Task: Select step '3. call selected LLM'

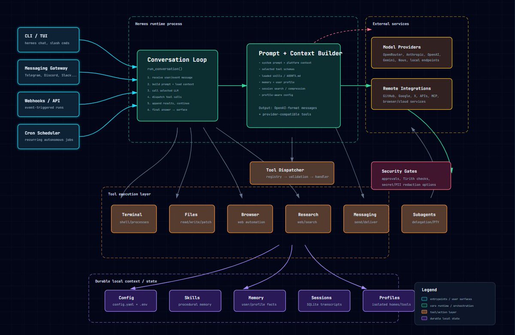Action: pyautogui.click(x=164, y=91)
